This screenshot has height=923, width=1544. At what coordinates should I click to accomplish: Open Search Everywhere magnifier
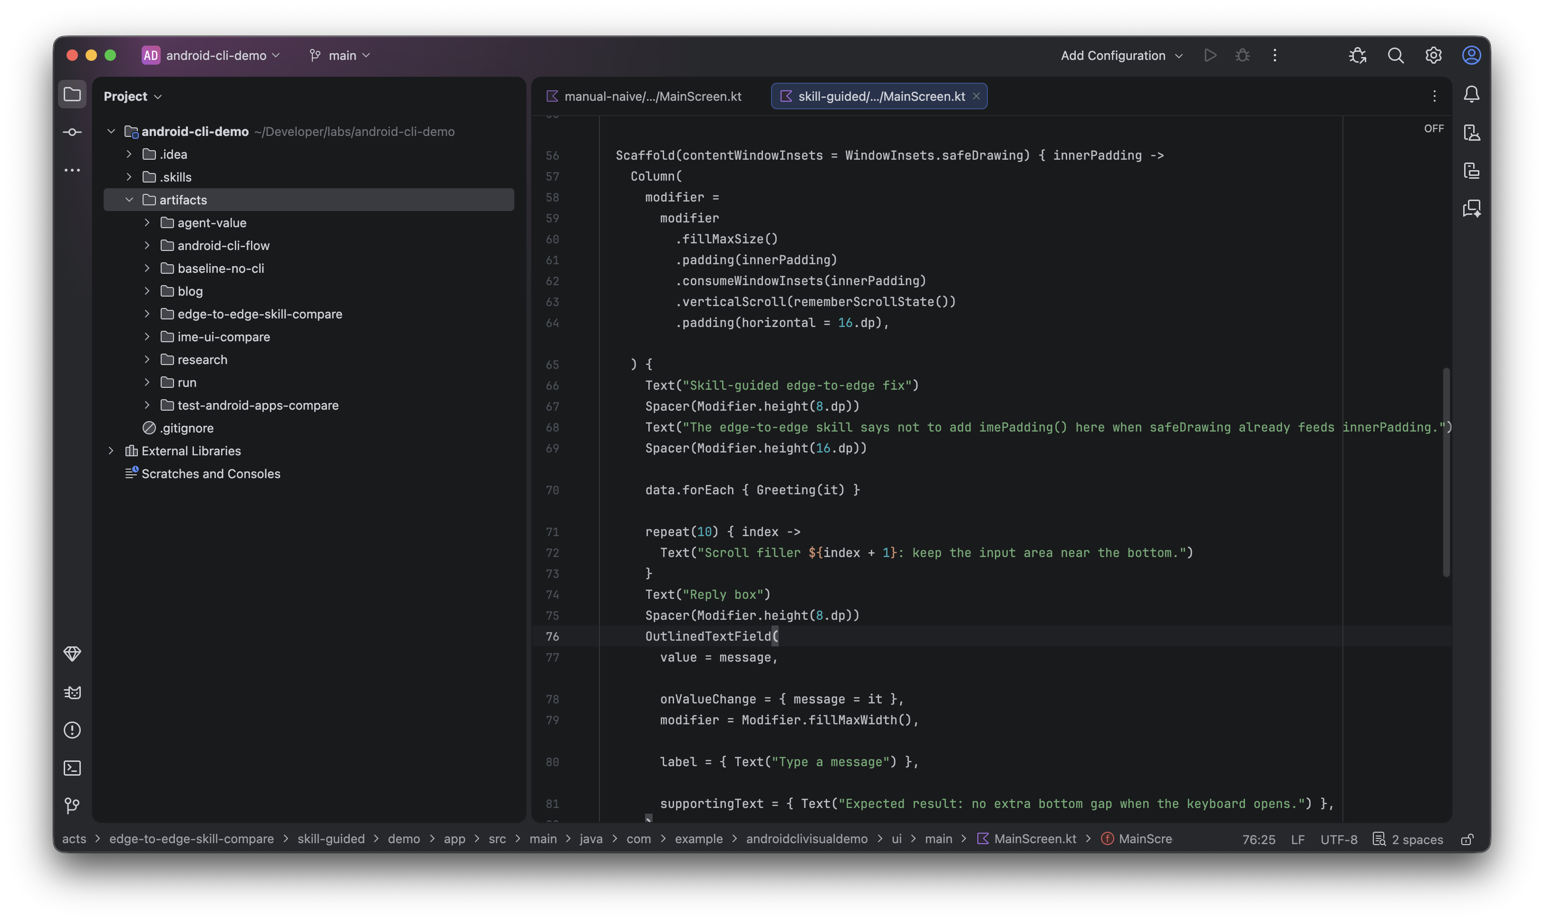point(1395,55)
